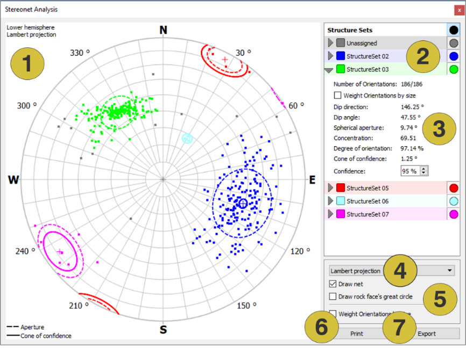466x355 pixels.
Task: Select the Unassigned row label
Action: click(362, 43)
